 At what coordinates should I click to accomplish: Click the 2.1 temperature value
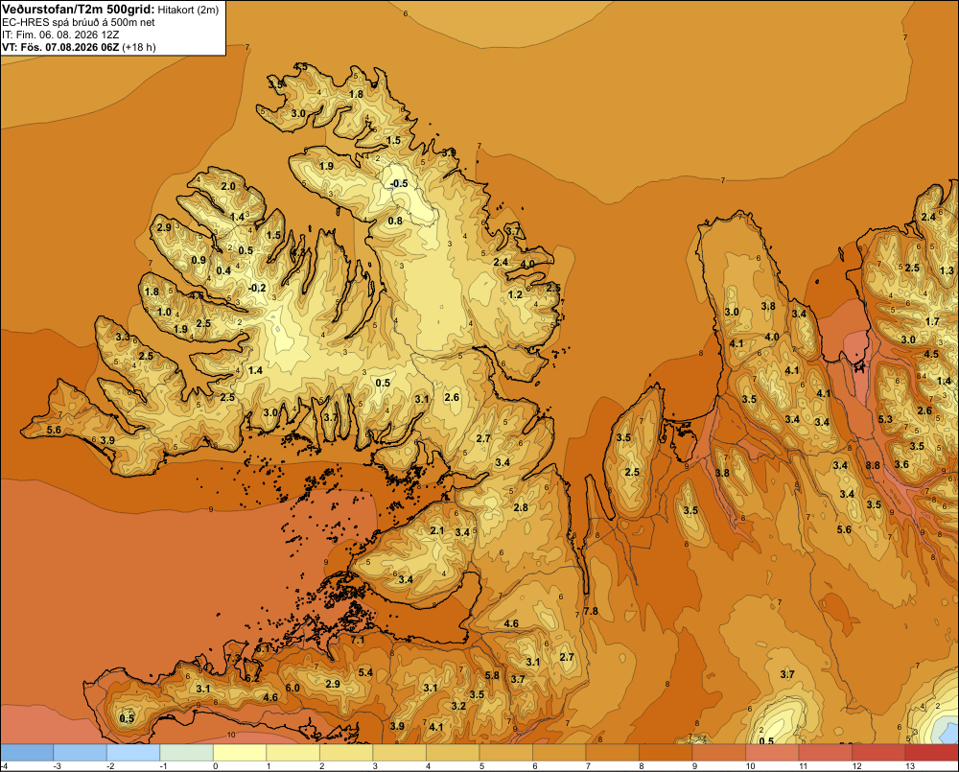(436, 530)
